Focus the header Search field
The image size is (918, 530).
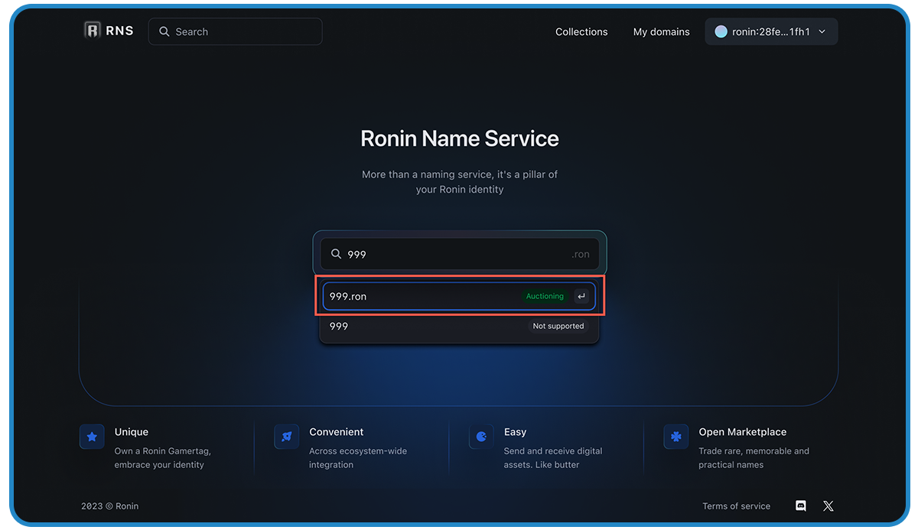coord(235,31)
